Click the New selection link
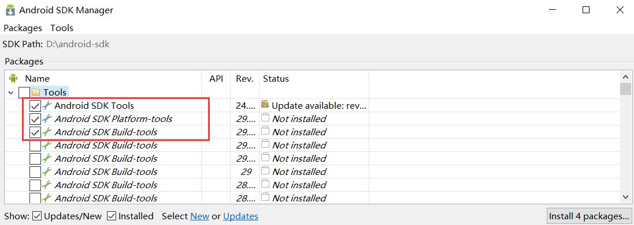The width and height of the screenshot is (634, 225). pos(200,216)
